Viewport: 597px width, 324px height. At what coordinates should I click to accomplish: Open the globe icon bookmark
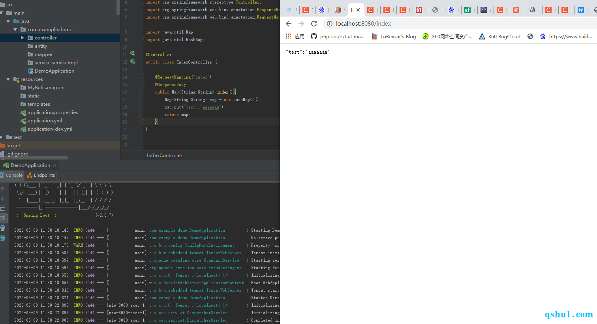pyautogui.click(x=530, y=36)
